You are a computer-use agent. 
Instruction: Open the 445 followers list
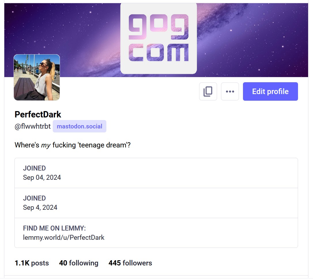pos(130,263)
